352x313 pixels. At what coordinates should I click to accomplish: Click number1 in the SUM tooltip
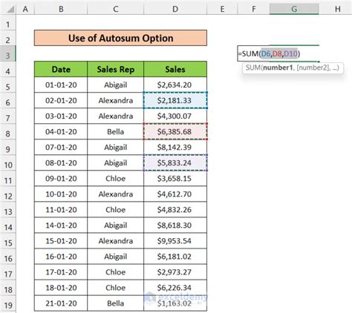pyautogui.click(x=278, y=67)
